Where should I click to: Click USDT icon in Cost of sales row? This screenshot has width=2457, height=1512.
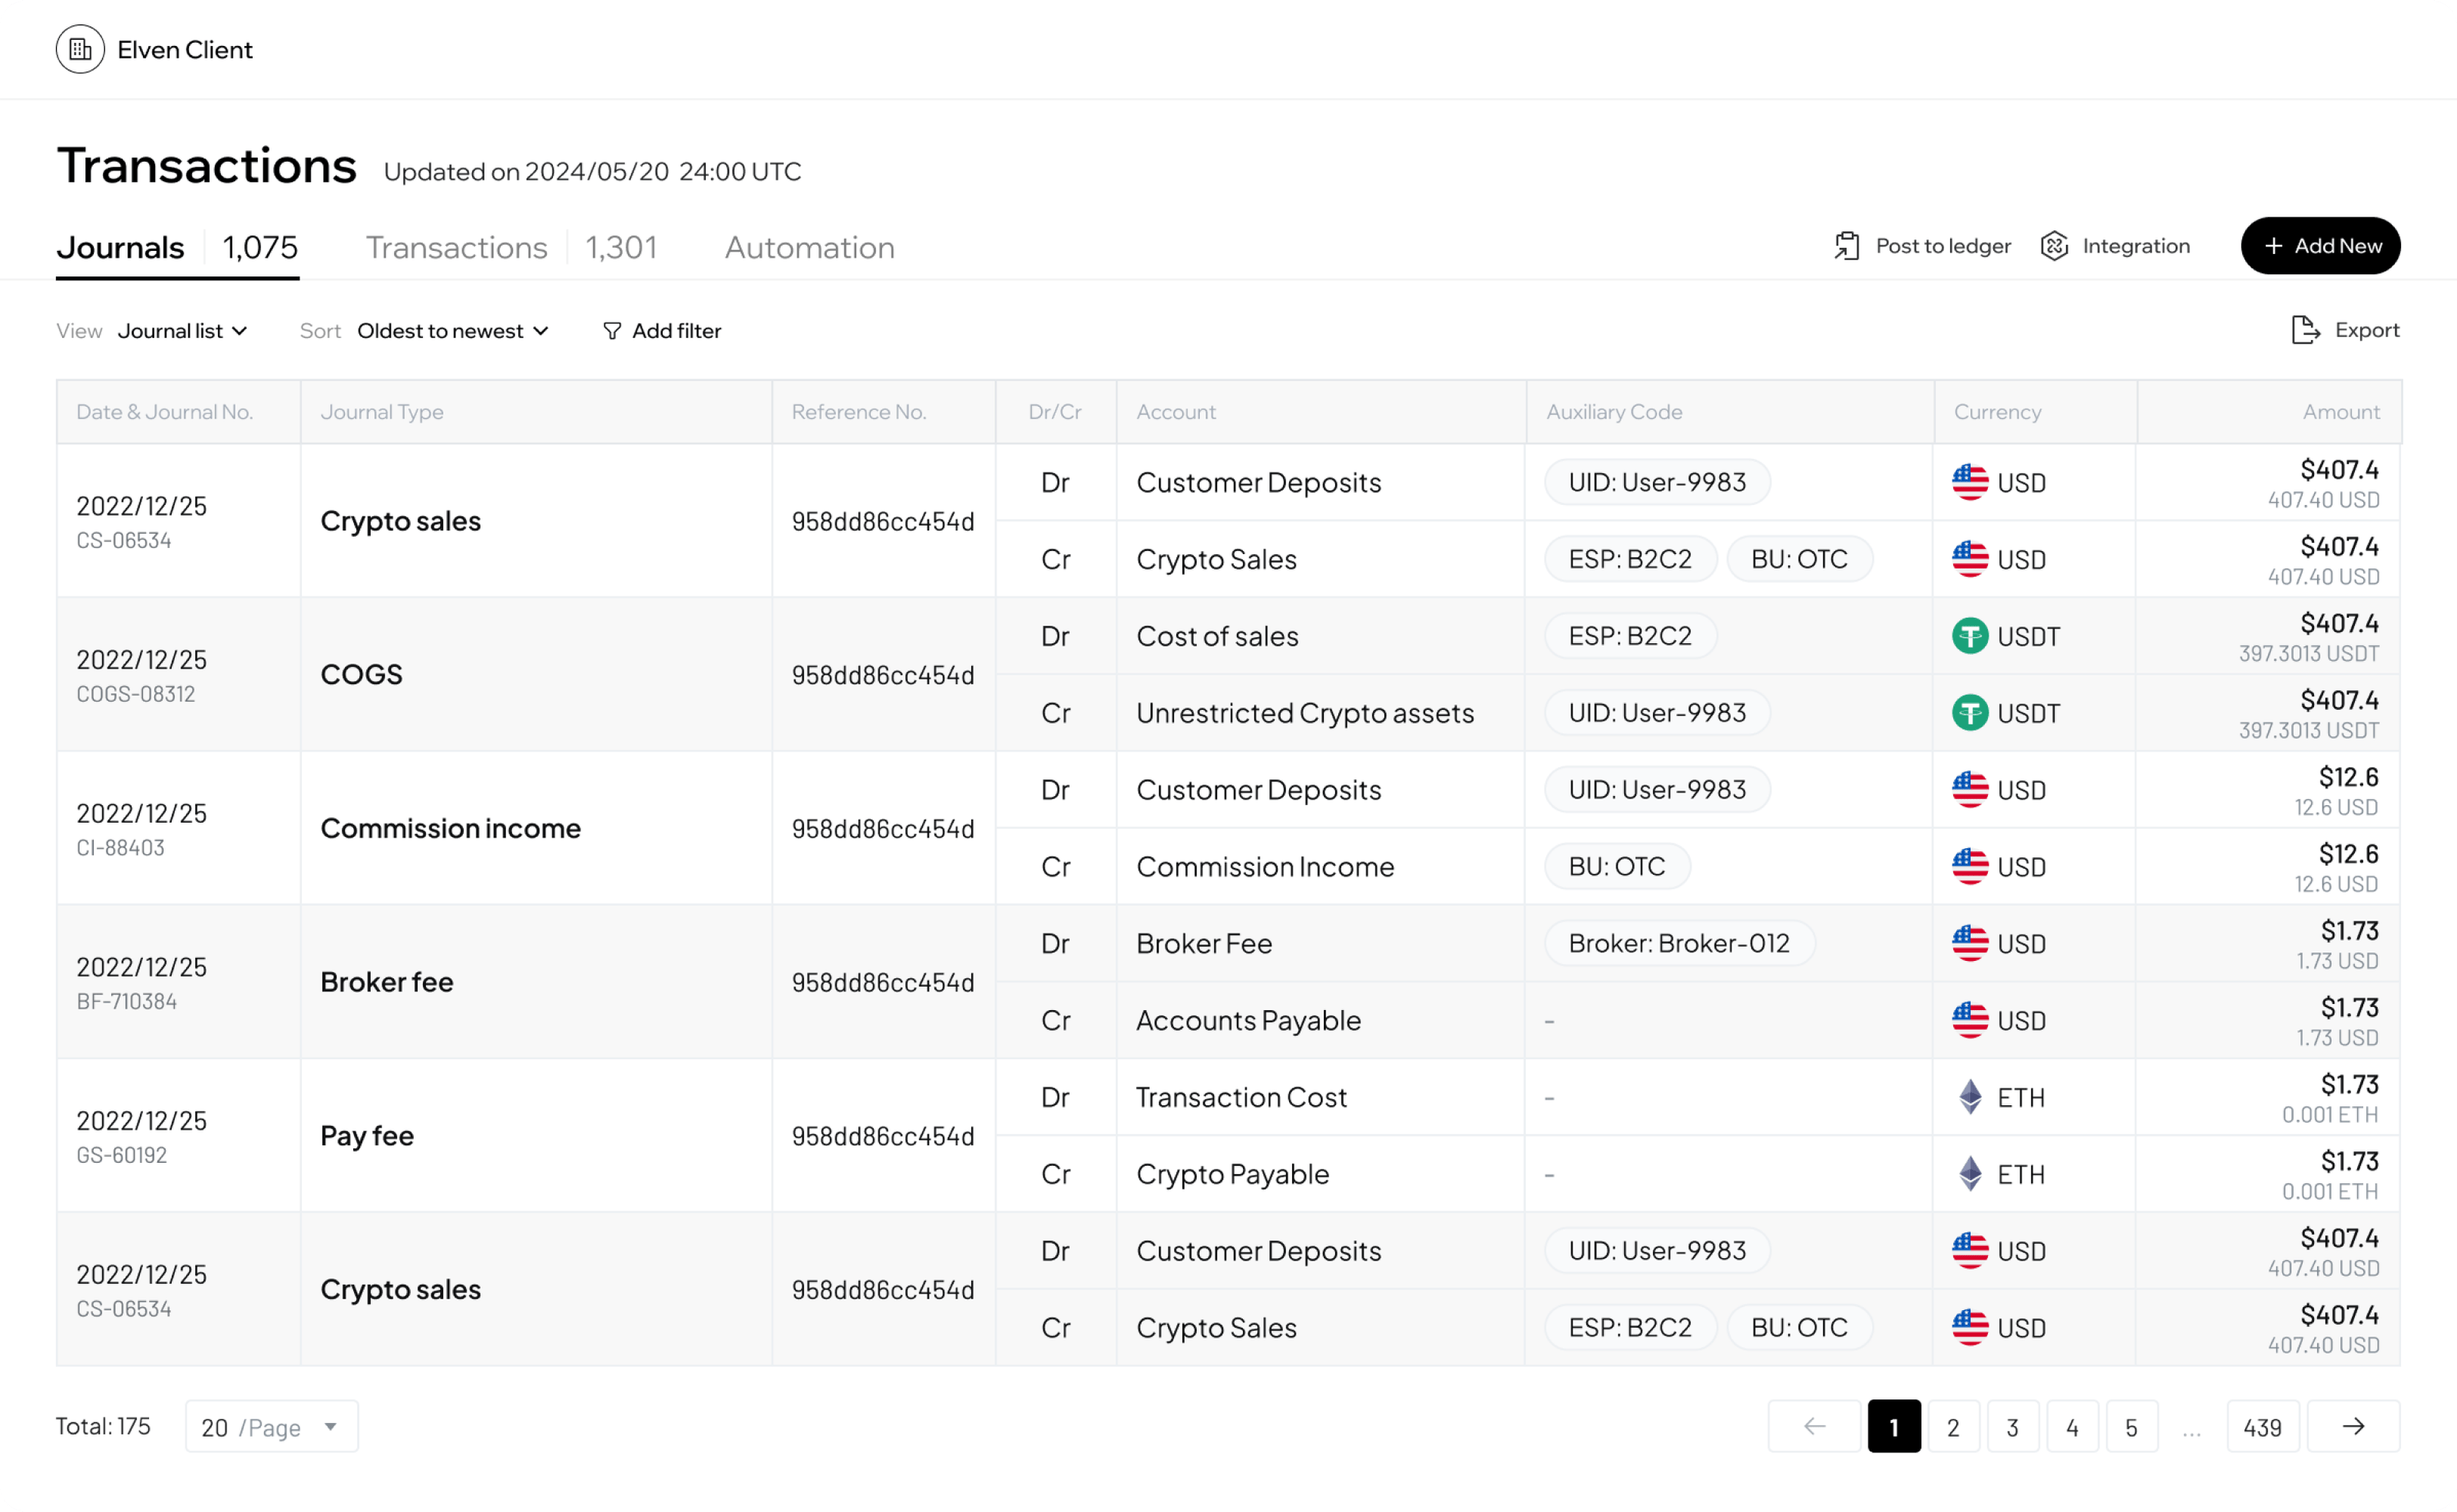pos(1969,636)
